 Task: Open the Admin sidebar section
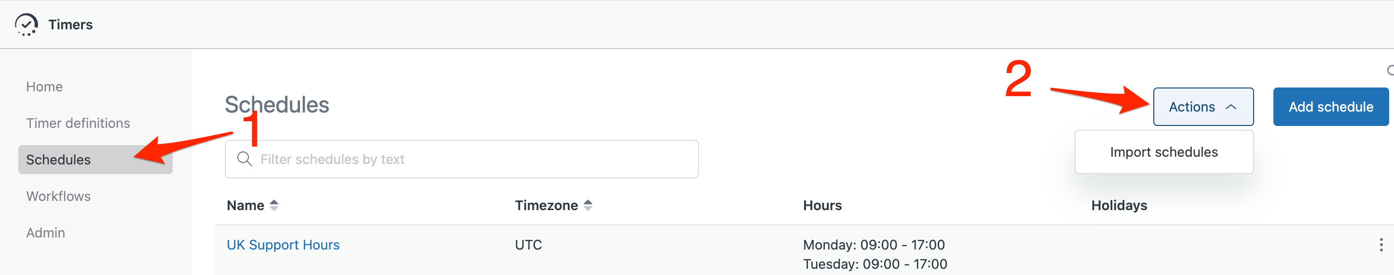click(45, 233)
